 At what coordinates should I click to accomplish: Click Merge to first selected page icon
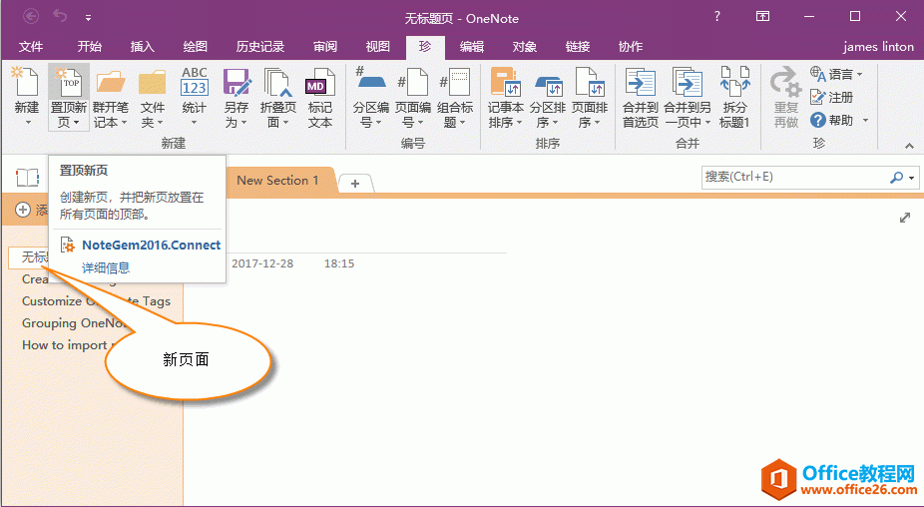[640, 82]
